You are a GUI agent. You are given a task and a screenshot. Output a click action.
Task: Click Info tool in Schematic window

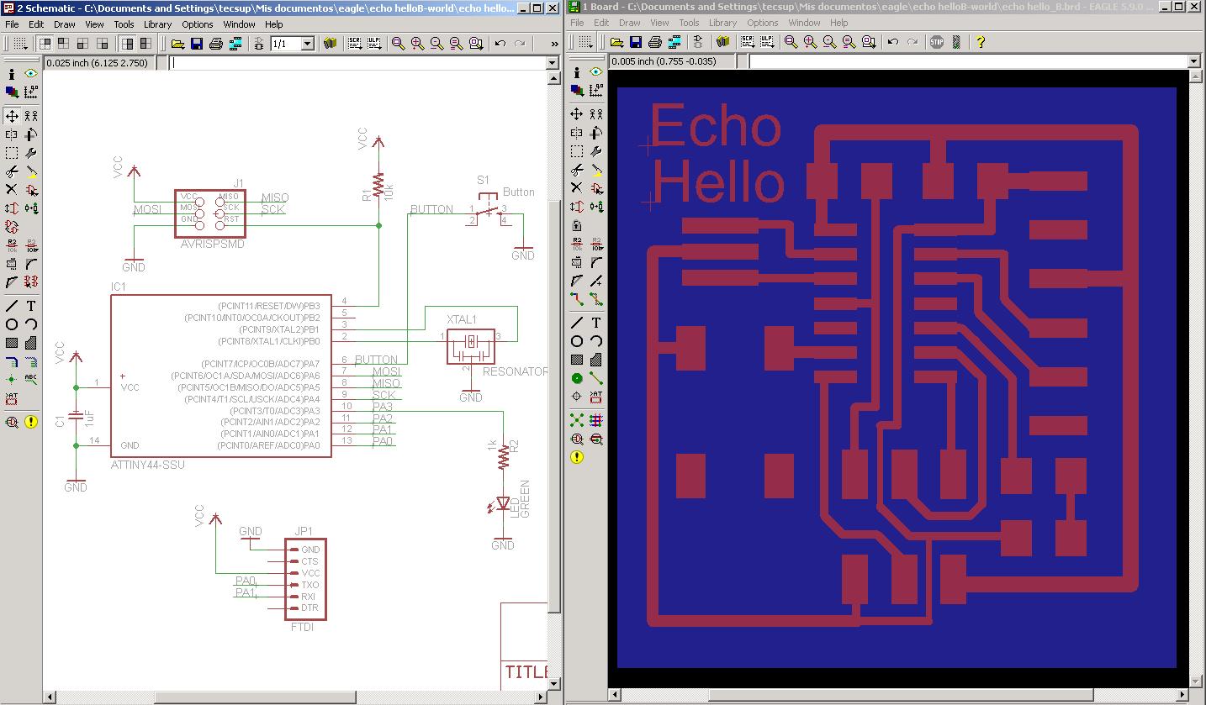point(12,74)
